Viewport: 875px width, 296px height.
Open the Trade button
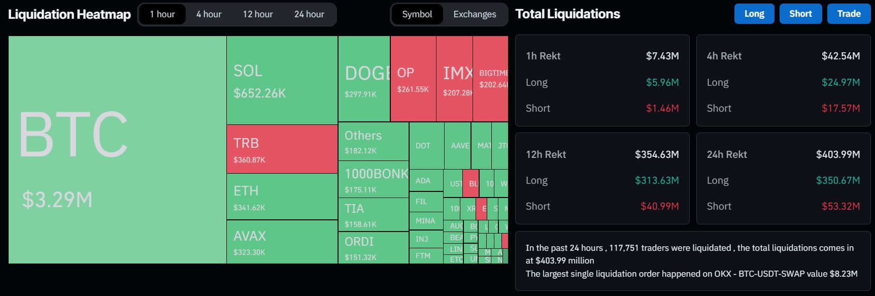[849, 14]
